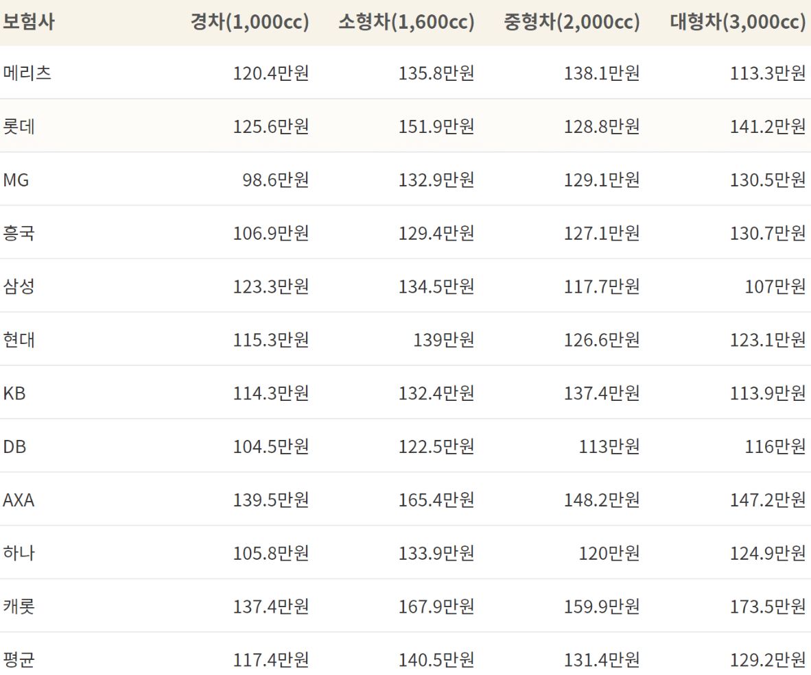Select the 평균 row label

pyautogui.click(x=19, y=659)
